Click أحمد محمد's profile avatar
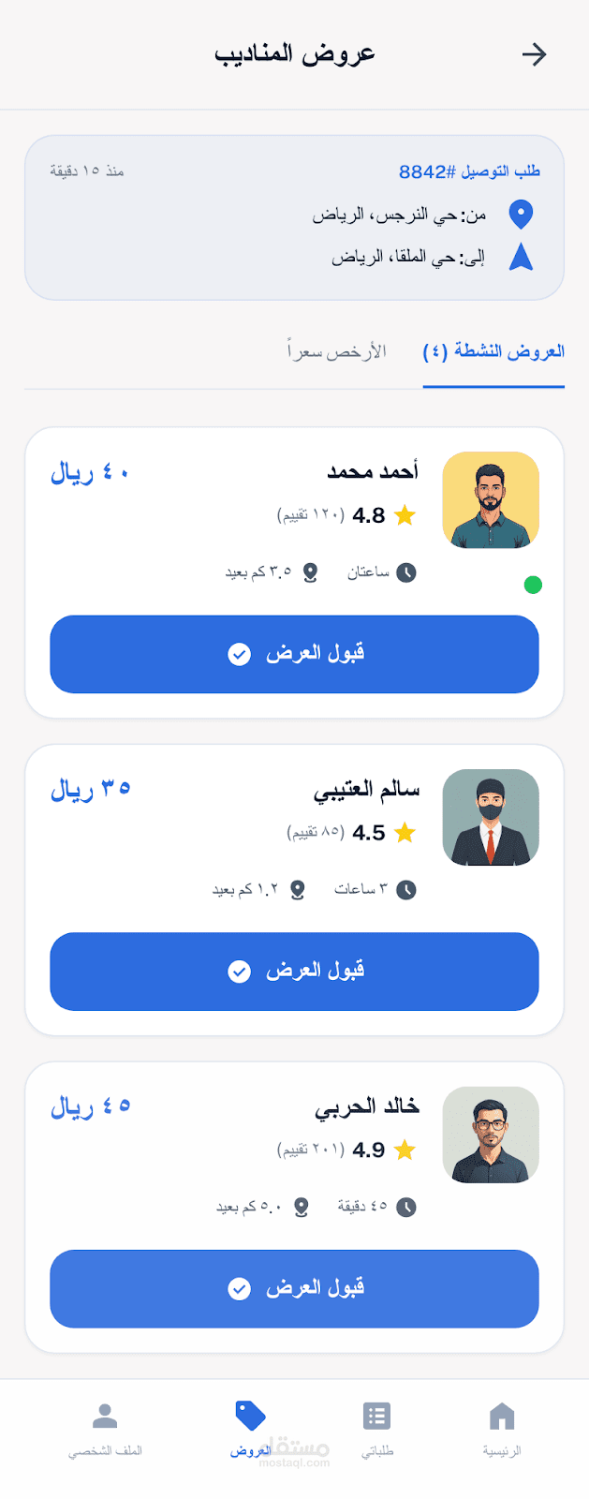Image resolution: width=589 pixels, height=1499 pixels. [491, 500]
